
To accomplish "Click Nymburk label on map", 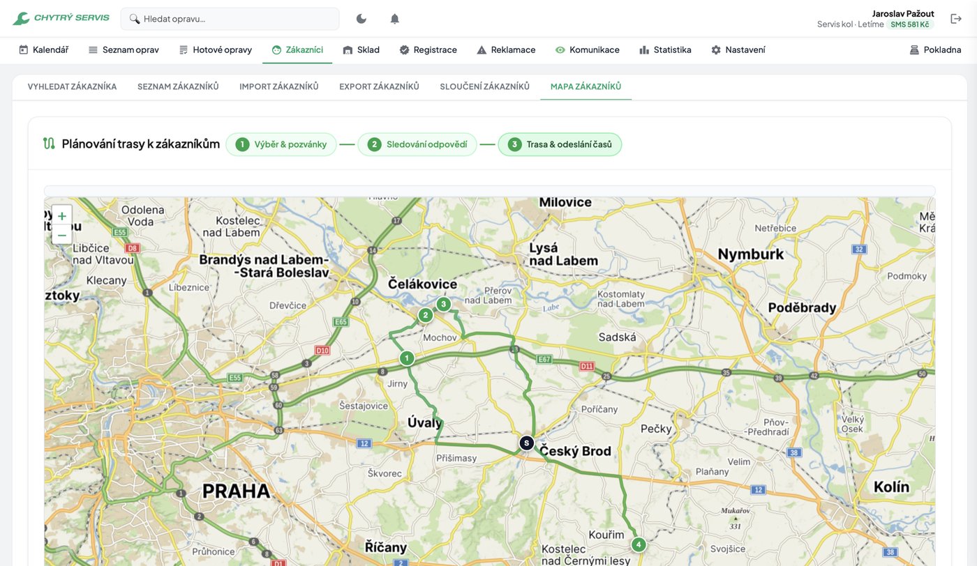I will pyautogui.click(x=751, y=254).
